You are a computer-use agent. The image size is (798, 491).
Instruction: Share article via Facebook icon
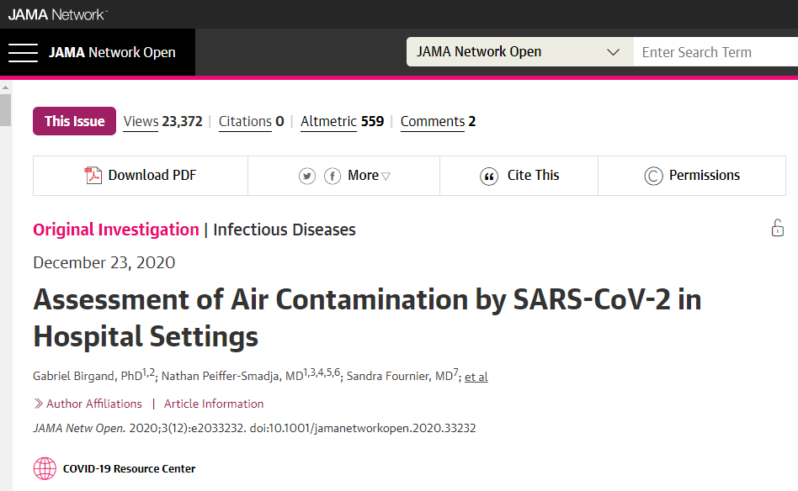tap(332, 176)
